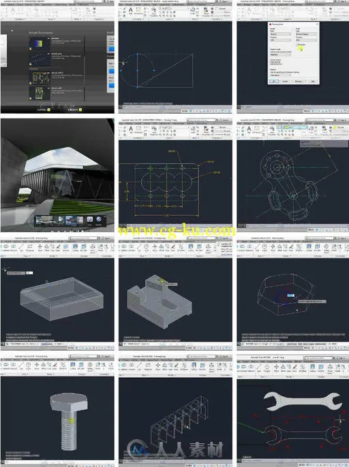Select the Dimension tool above the circle-and-rectangle drawing
349x467 pixels.
138,12
